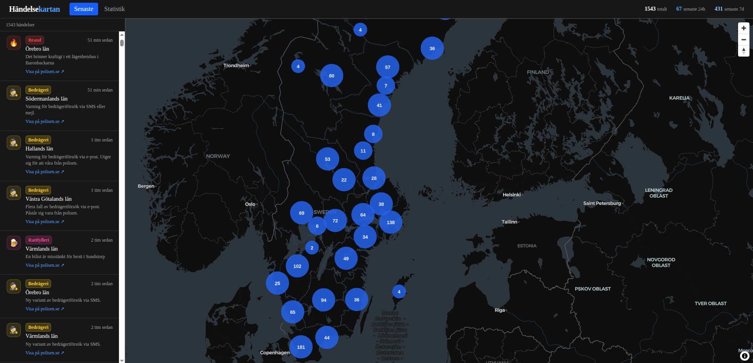
Task: Click the 7 events map cluster
Action: click(x=386, y=85)
